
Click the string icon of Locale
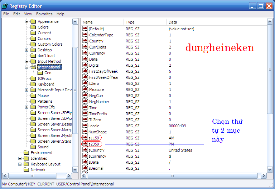coord(85,126)
